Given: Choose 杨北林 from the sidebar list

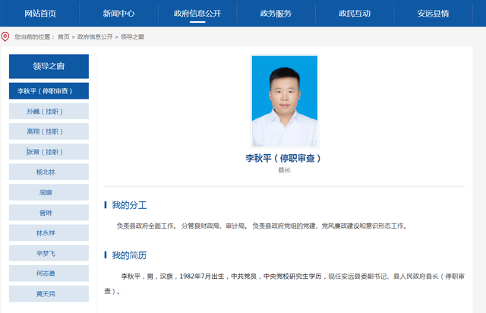Looking at the screenshot, I should (49, 172).
